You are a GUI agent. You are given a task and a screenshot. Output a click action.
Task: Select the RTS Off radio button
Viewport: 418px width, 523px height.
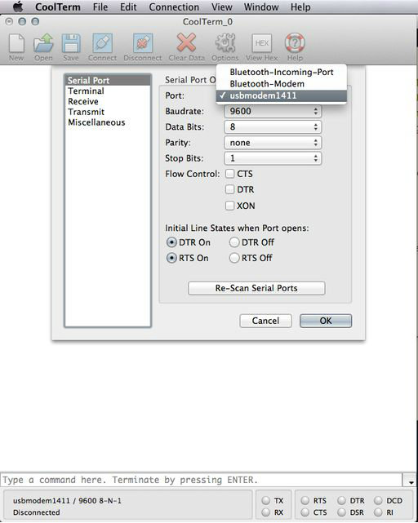tap(234, 258)
